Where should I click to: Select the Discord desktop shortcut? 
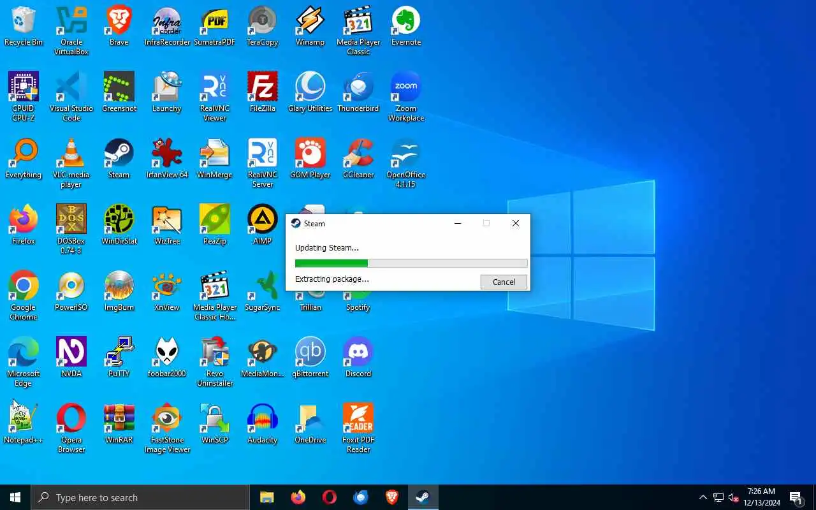[358, 358]
